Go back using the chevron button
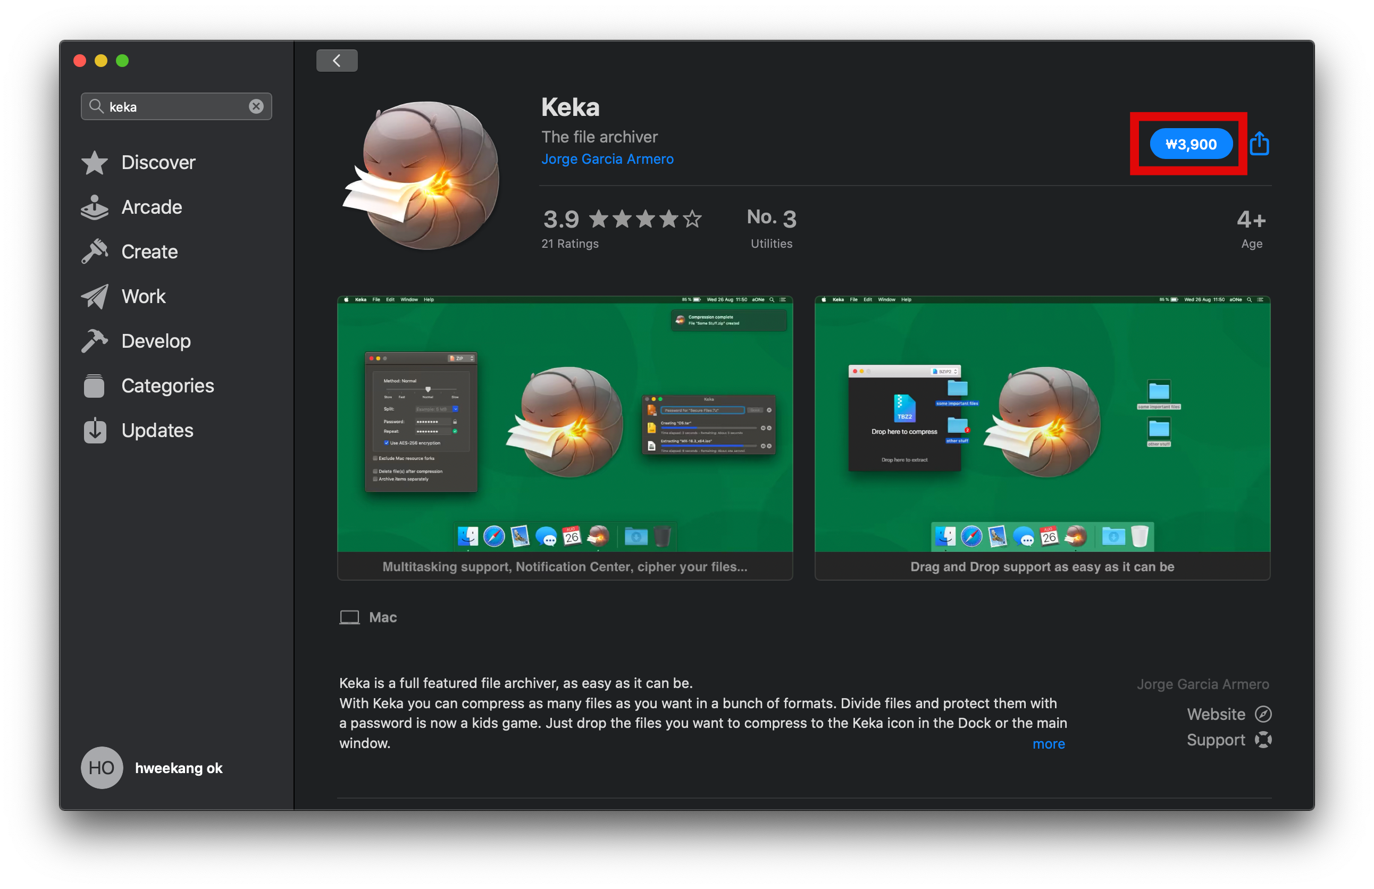The width and height of the screenshot is (1374, 889). (337, 61)
